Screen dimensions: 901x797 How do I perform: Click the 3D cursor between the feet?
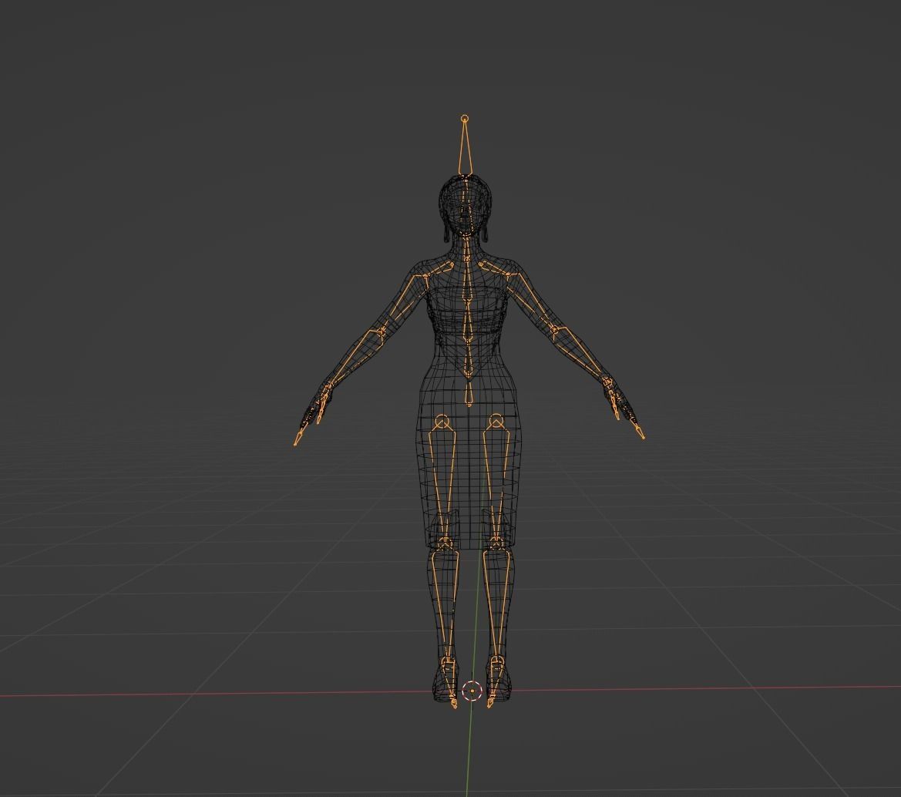coord(472,691)
